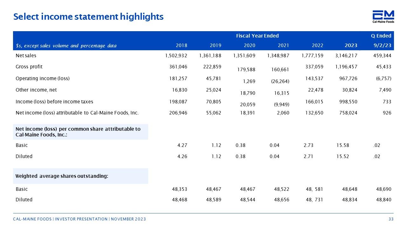The image size is (407, 229).
Task: Click basic EPS value 15.58
Action: pos(343,145)
